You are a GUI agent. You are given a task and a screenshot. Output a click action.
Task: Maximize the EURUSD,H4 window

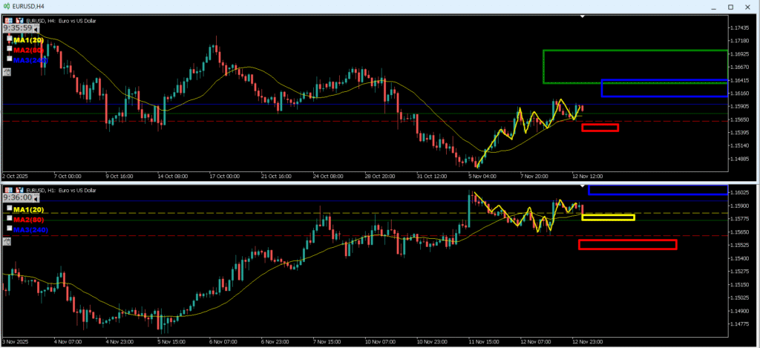tap(730, 7)
